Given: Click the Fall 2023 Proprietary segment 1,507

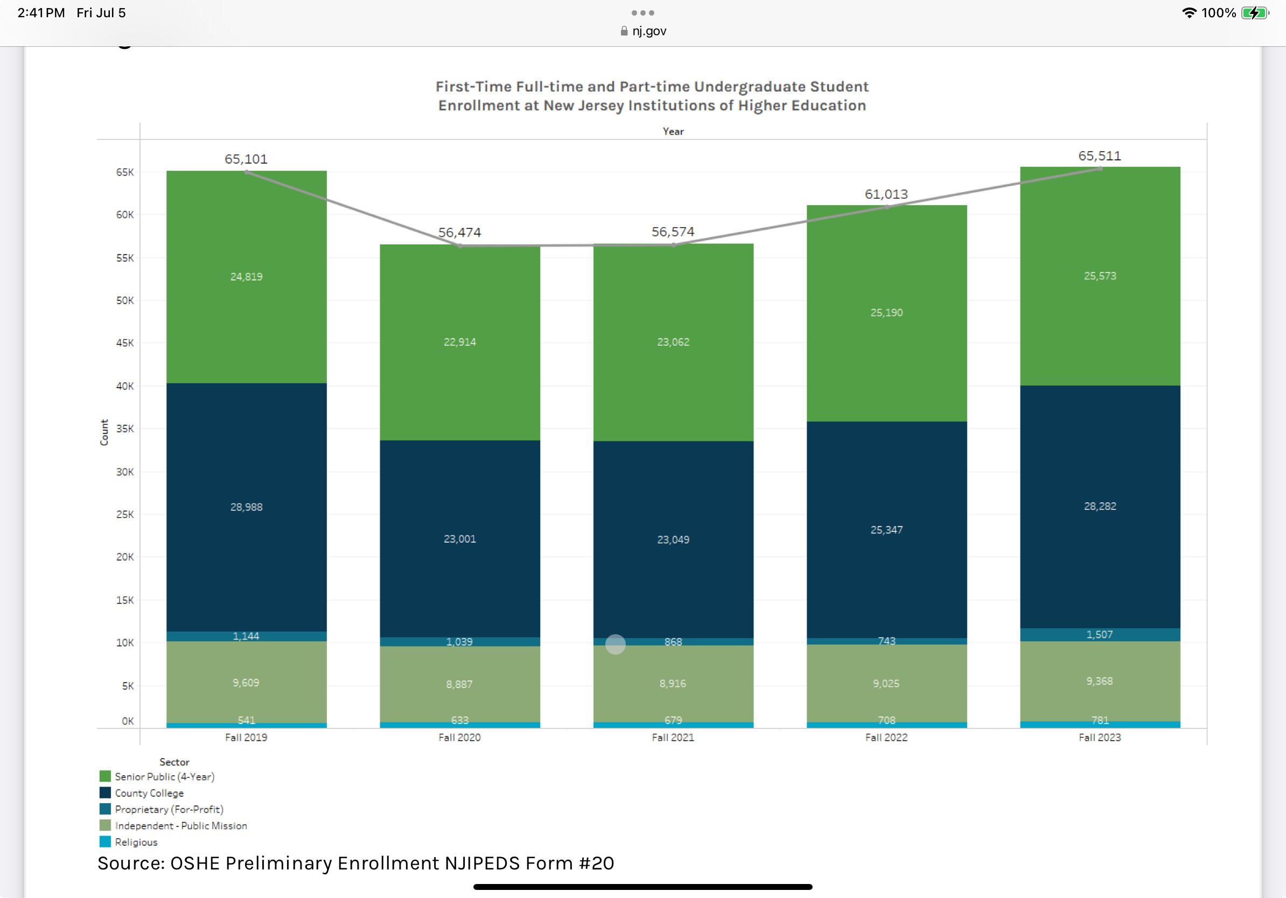Looking at the screenshot, I should [x=1100, y=634].
